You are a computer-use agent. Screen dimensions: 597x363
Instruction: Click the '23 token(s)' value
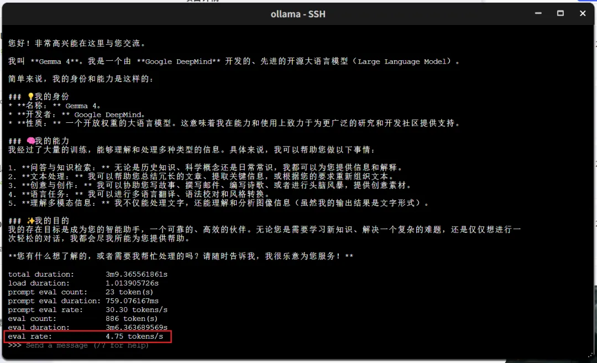[x=129, y=292]
